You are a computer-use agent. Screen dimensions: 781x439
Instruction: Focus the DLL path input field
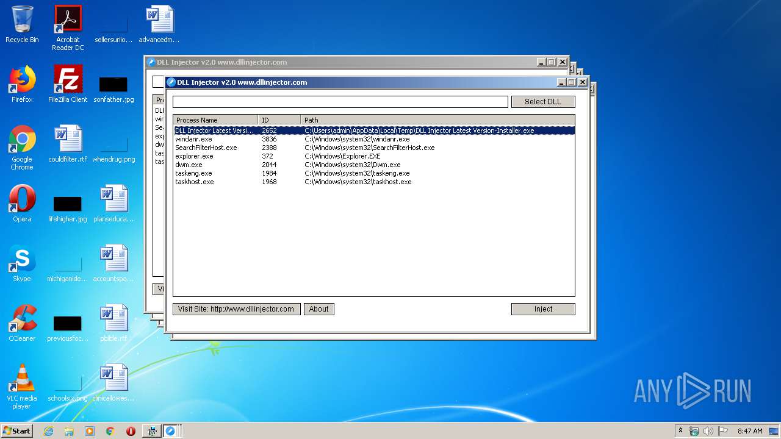click(340, 102)
